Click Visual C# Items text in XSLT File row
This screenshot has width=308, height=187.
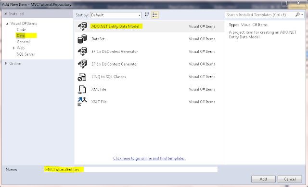click(x=202, y=102)
